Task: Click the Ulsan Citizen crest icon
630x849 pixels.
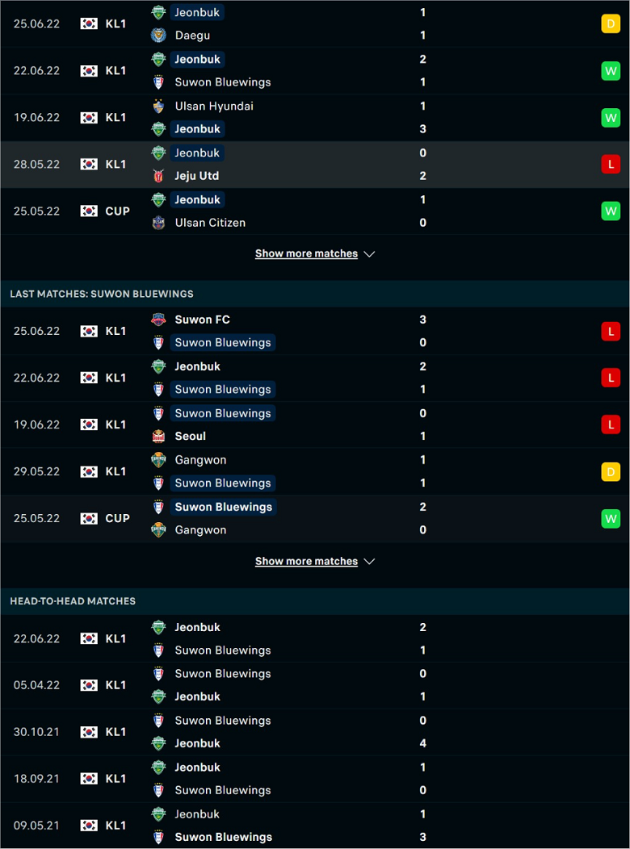Action: 158,223
